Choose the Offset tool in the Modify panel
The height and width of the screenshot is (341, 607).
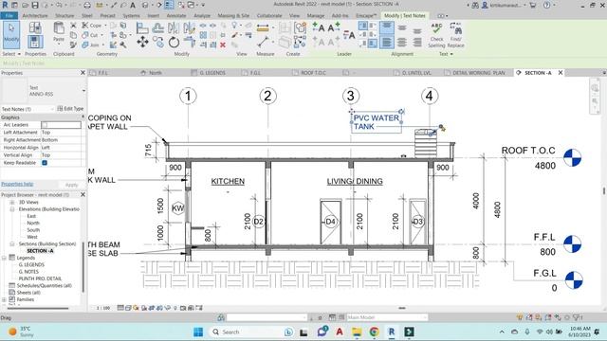click(x=158, y=27)
